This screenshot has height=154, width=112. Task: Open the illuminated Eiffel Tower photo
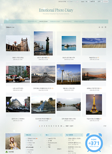[94, 105]
